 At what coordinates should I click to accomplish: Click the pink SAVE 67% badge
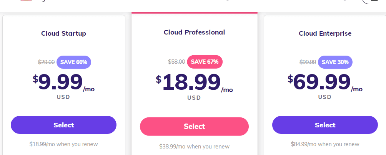[205, 61]
